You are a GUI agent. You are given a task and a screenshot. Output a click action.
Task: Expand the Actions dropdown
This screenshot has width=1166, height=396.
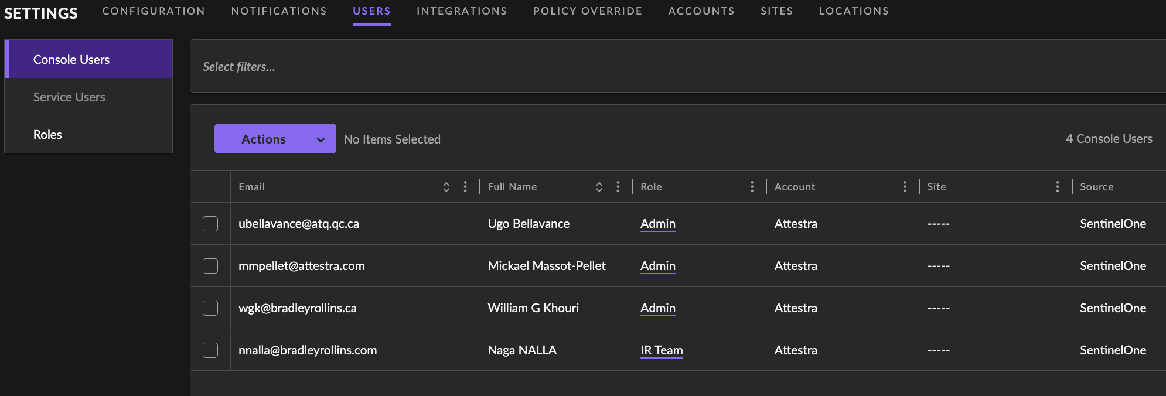(275, 139)
